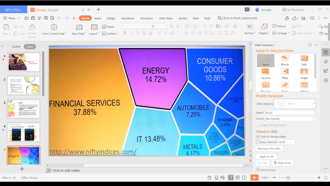Click the From Current Slide play icon

point(54,27)
